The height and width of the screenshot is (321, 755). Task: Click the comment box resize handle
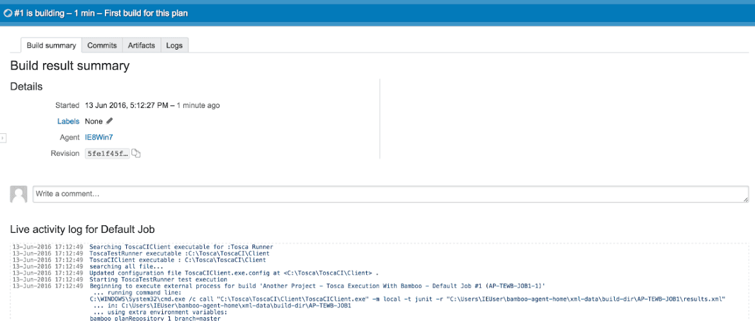745,199
